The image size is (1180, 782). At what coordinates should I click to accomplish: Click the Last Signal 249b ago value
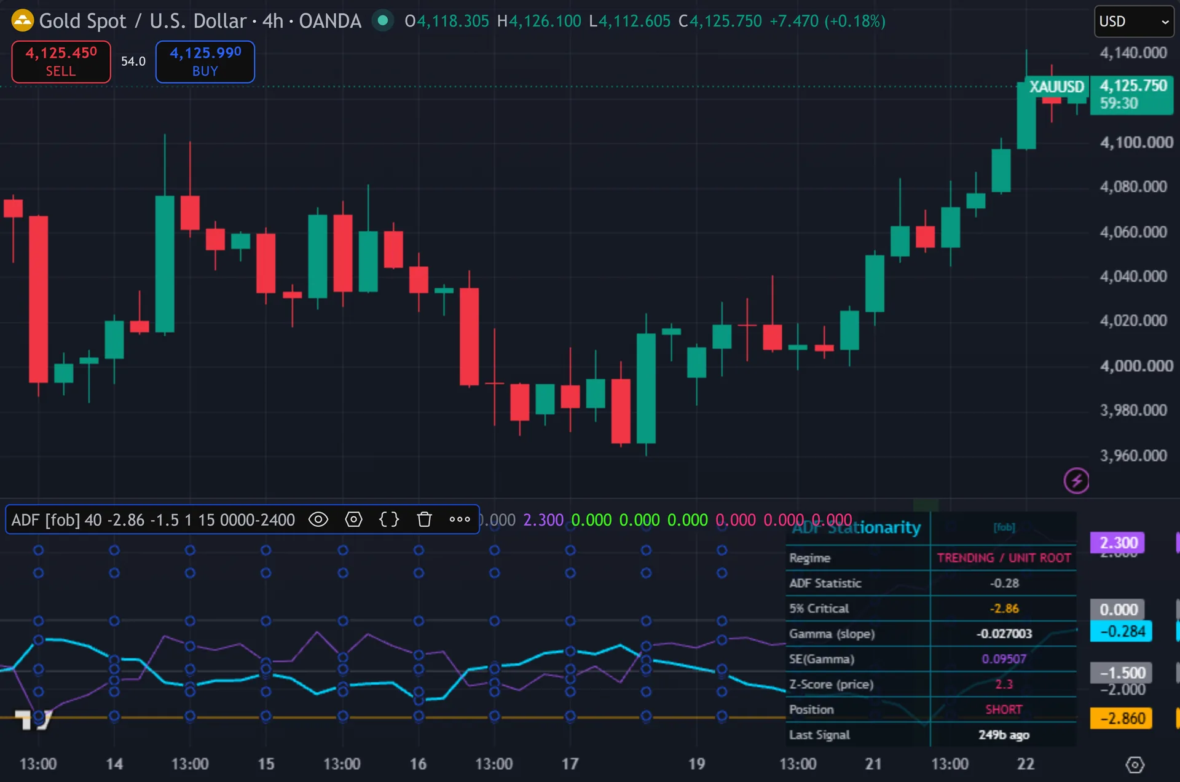pyautogui.click(x=1004, y=735)
